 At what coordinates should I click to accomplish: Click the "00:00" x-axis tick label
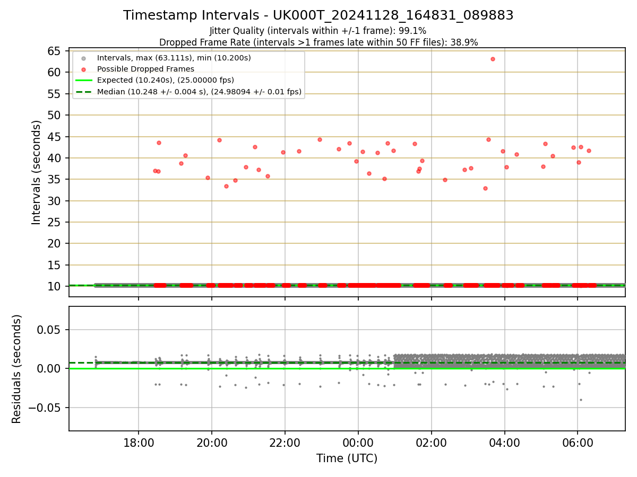click(x=358, y=442)
